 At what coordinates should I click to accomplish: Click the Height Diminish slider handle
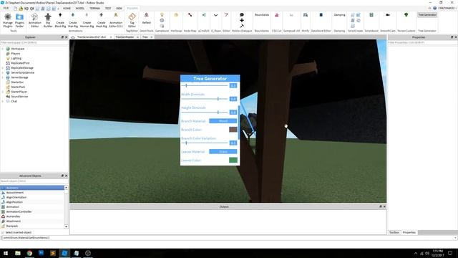point(218,112)
